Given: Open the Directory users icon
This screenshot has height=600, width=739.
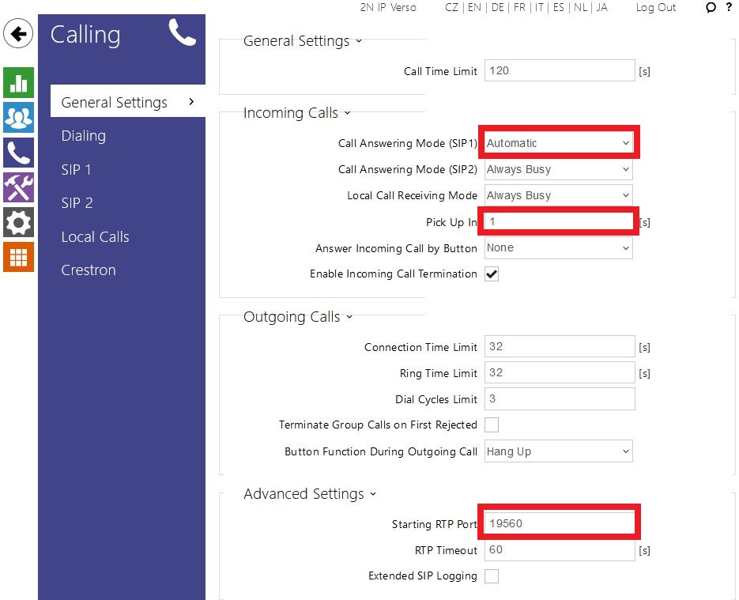Looking at the screenshot, I should tap(18, 118).
